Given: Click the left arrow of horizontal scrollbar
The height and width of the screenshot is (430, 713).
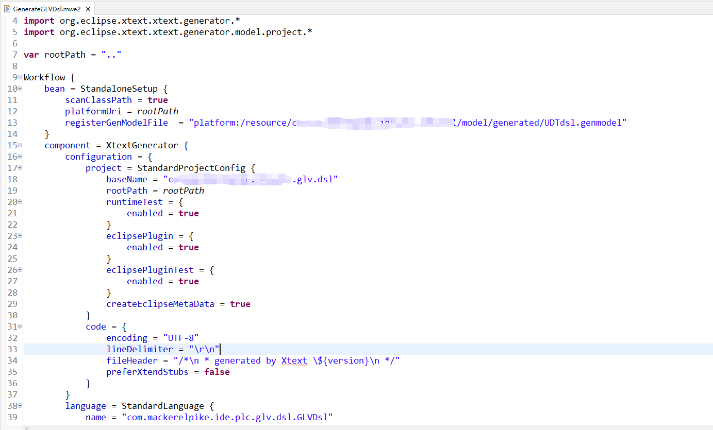Looking at the screenshot, I should pyautogui.click(x=27, y=427).
